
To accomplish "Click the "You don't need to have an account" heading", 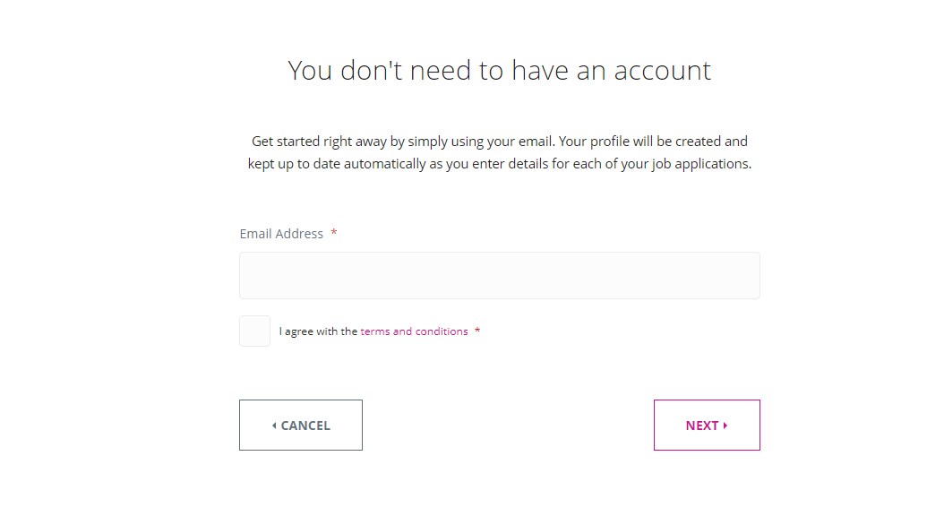I will [499, 71].
